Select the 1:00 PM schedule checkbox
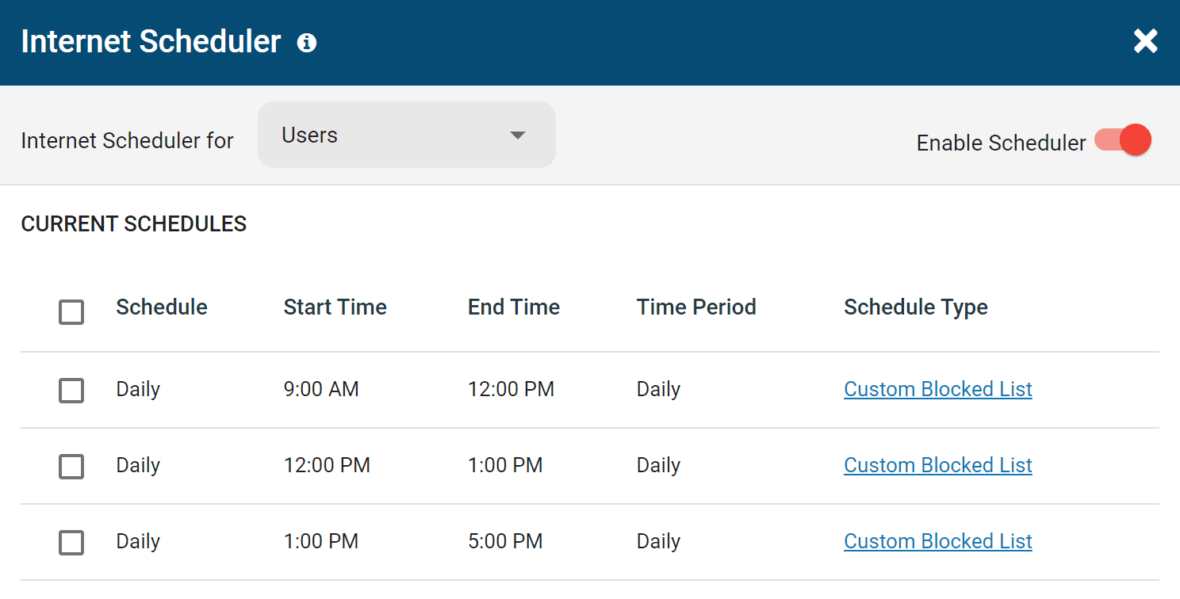Viewport: 1180px width, 599px height. (x=71, y=542)
